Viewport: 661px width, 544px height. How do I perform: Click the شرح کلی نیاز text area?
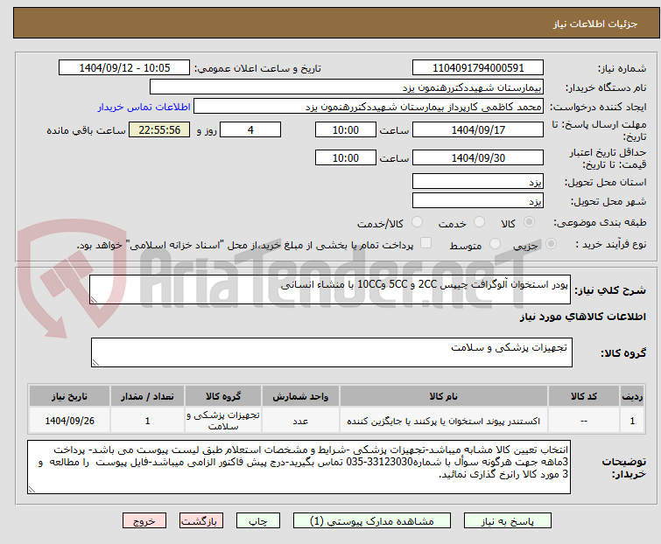[330, 289]
